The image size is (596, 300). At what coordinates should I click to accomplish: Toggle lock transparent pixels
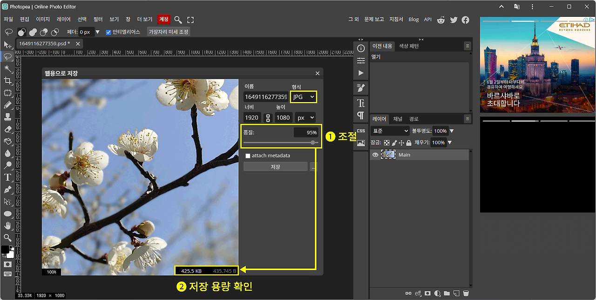(386, 143)
